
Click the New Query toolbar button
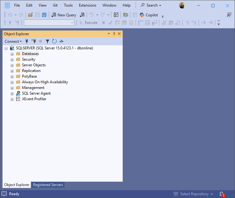click(64, 15)
